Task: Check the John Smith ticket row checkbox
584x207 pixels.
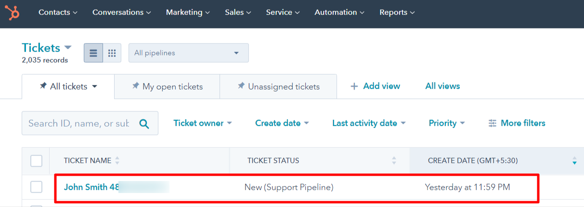Action: point(36,187)
